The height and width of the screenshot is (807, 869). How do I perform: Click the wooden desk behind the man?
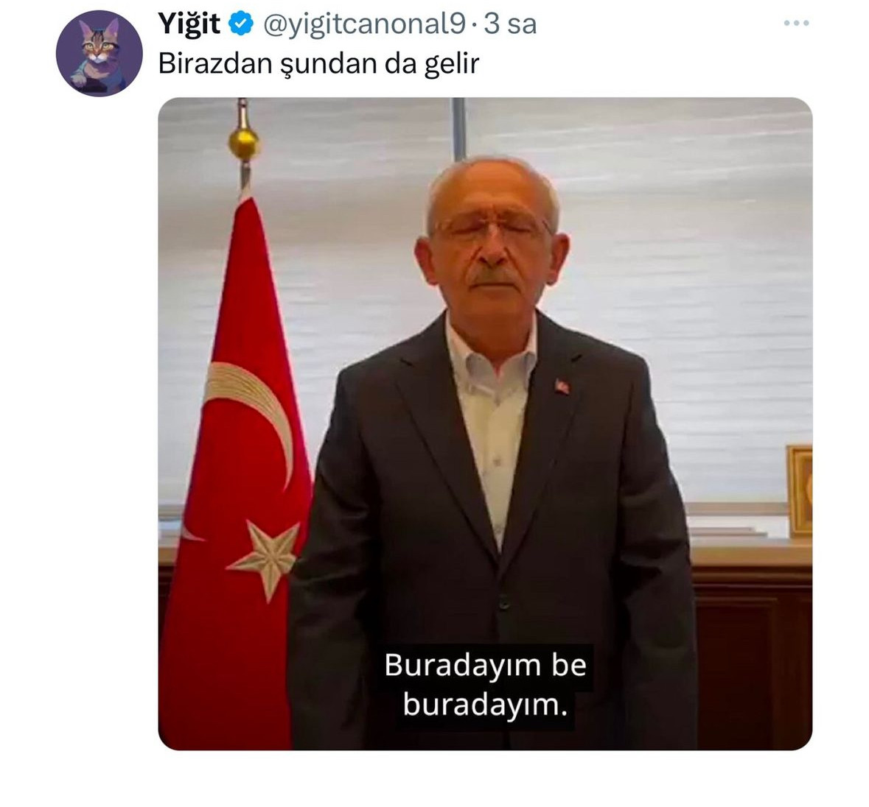point(751,642)
